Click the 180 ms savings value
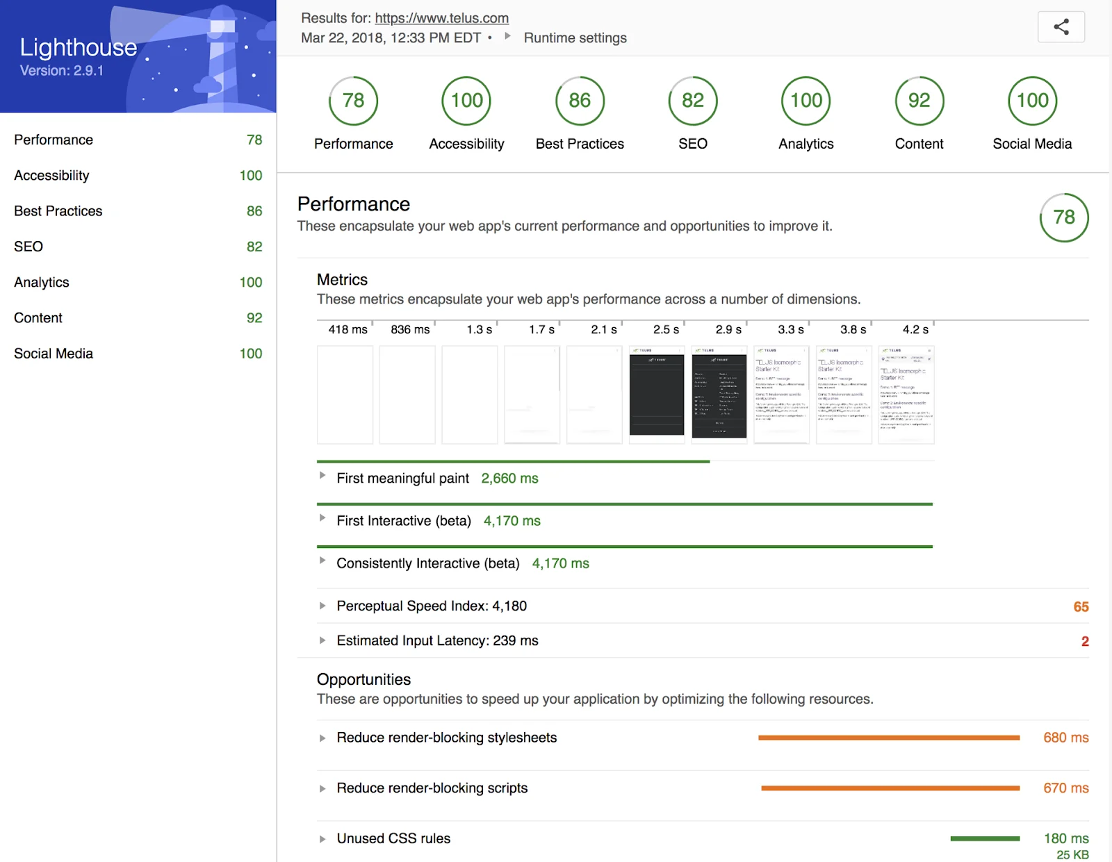Image resolution: width=1112 pixels, height=862 pixels. [x=1066, y=838]
